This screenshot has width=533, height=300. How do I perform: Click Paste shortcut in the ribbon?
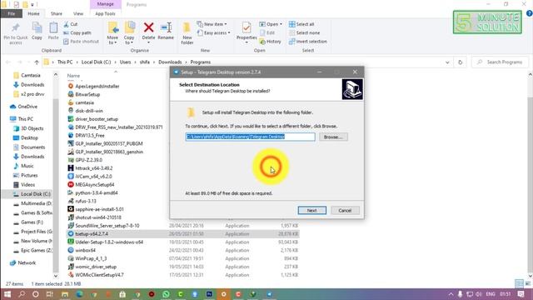point(81,42)
